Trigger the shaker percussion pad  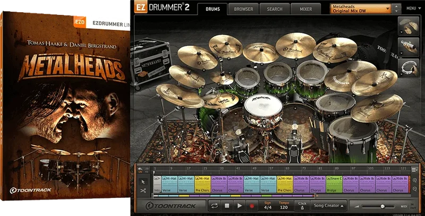(x=409, y=47)
